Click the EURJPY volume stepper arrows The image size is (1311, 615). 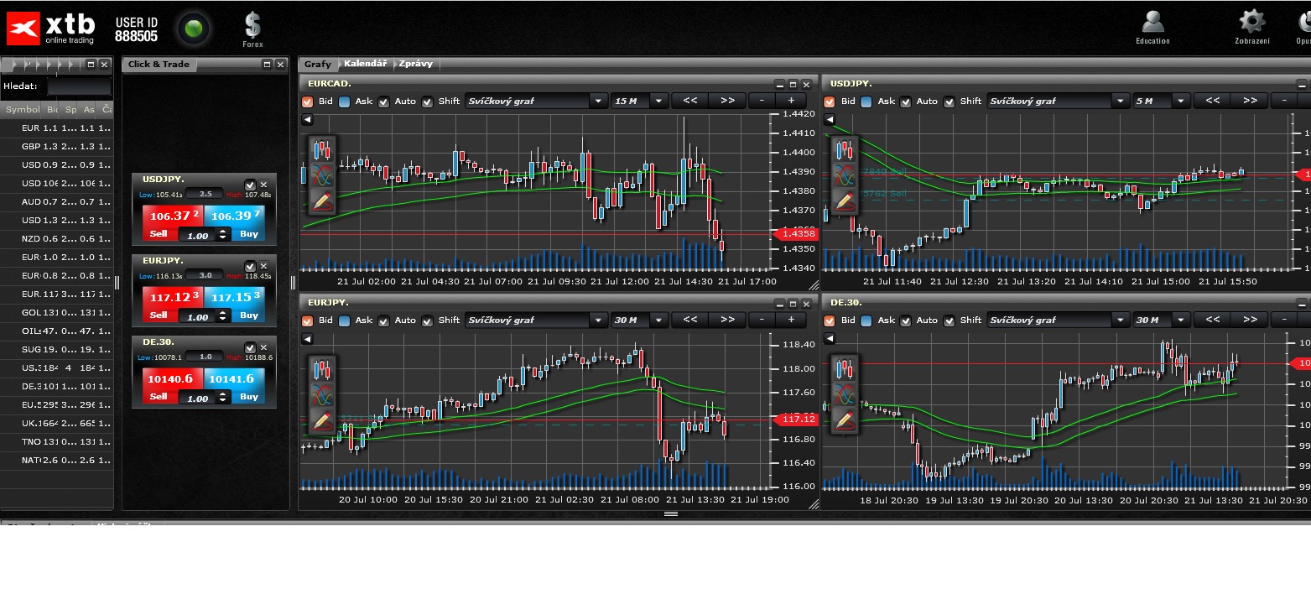pyautogui.click(x=222, y=317)
